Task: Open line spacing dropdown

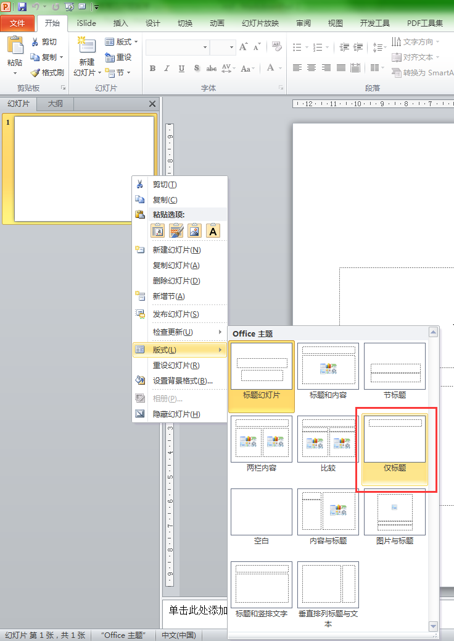Action: click(379, 48)
